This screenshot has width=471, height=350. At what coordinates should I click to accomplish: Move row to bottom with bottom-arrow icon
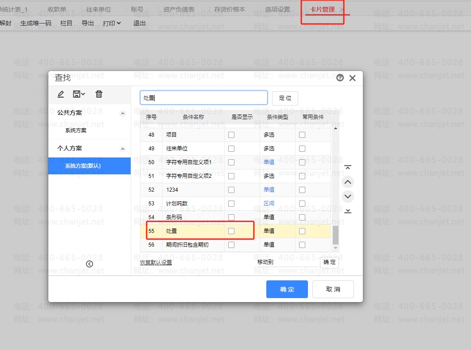[348, 211]
